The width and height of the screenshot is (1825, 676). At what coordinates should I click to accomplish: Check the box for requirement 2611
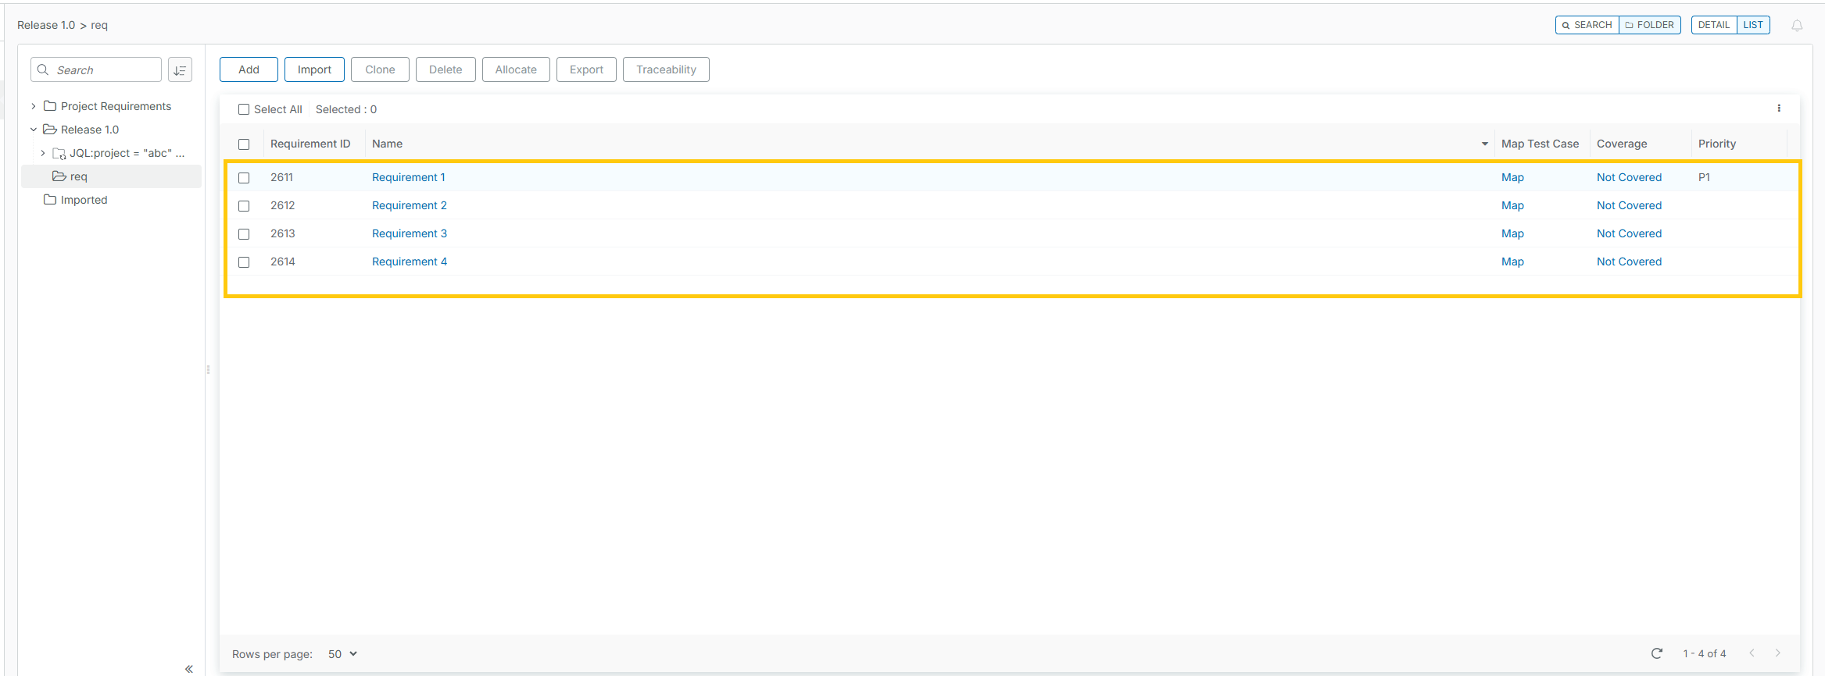coord(244,178)
